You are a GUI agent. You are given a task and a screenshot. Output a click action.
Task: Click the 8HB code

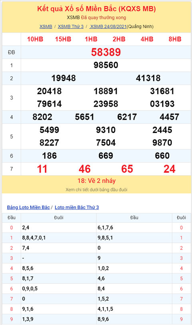click(175, 39)
